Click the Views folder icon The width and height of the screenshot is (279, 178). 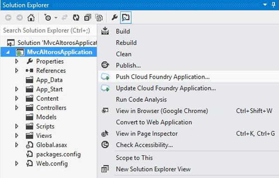click(x=29, y=136)
